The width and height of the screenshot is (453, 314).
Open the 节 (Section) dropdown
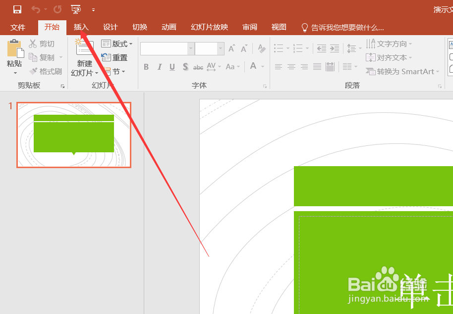(x=115, y=72)
